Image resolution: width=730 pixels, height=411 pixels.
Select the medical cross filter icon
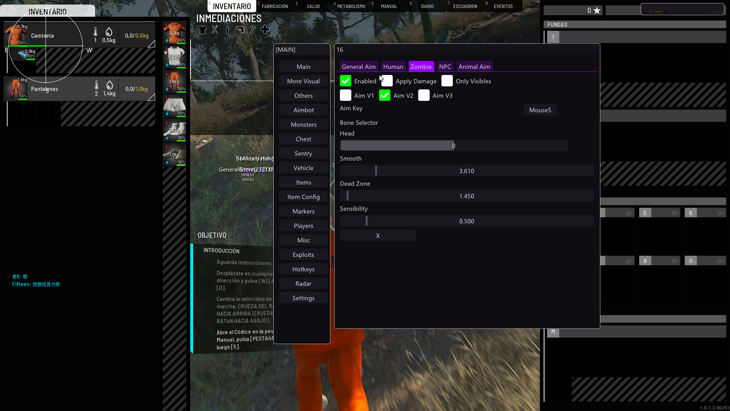pyautogui.click(x=265, y=30)
